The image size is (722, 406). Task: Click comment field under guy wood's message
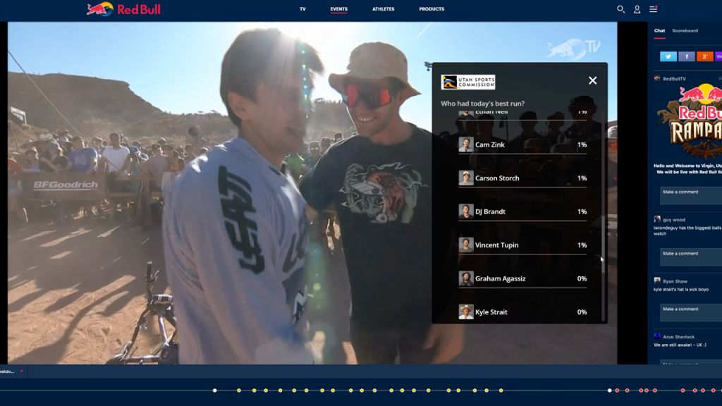691,257
